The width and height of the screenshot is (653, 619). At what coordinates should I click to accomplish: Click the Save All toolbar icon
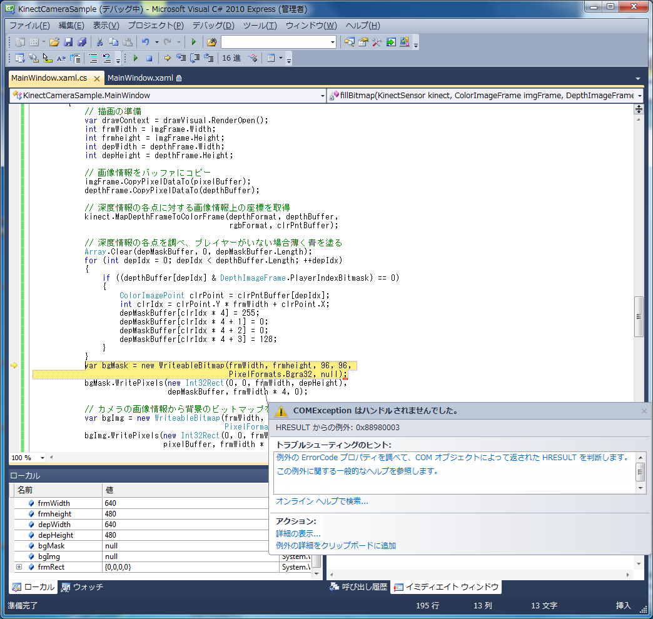point(81,42)
